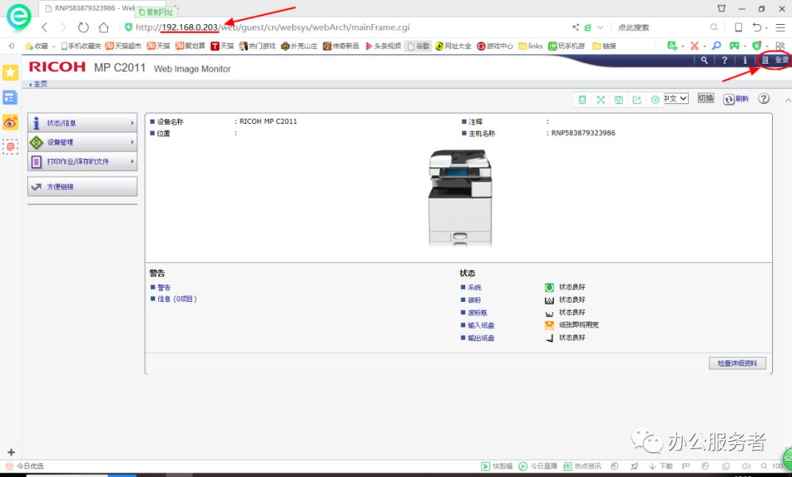Screen dimensions: 792x477
Task: Go to browser home page icon
Action: tap(103, 27)
